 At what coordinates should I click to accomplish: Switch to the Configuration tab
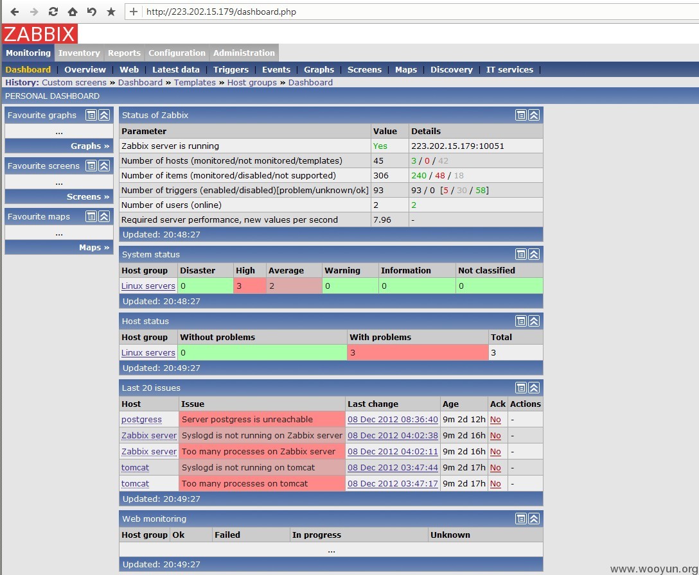coord(177,53)
